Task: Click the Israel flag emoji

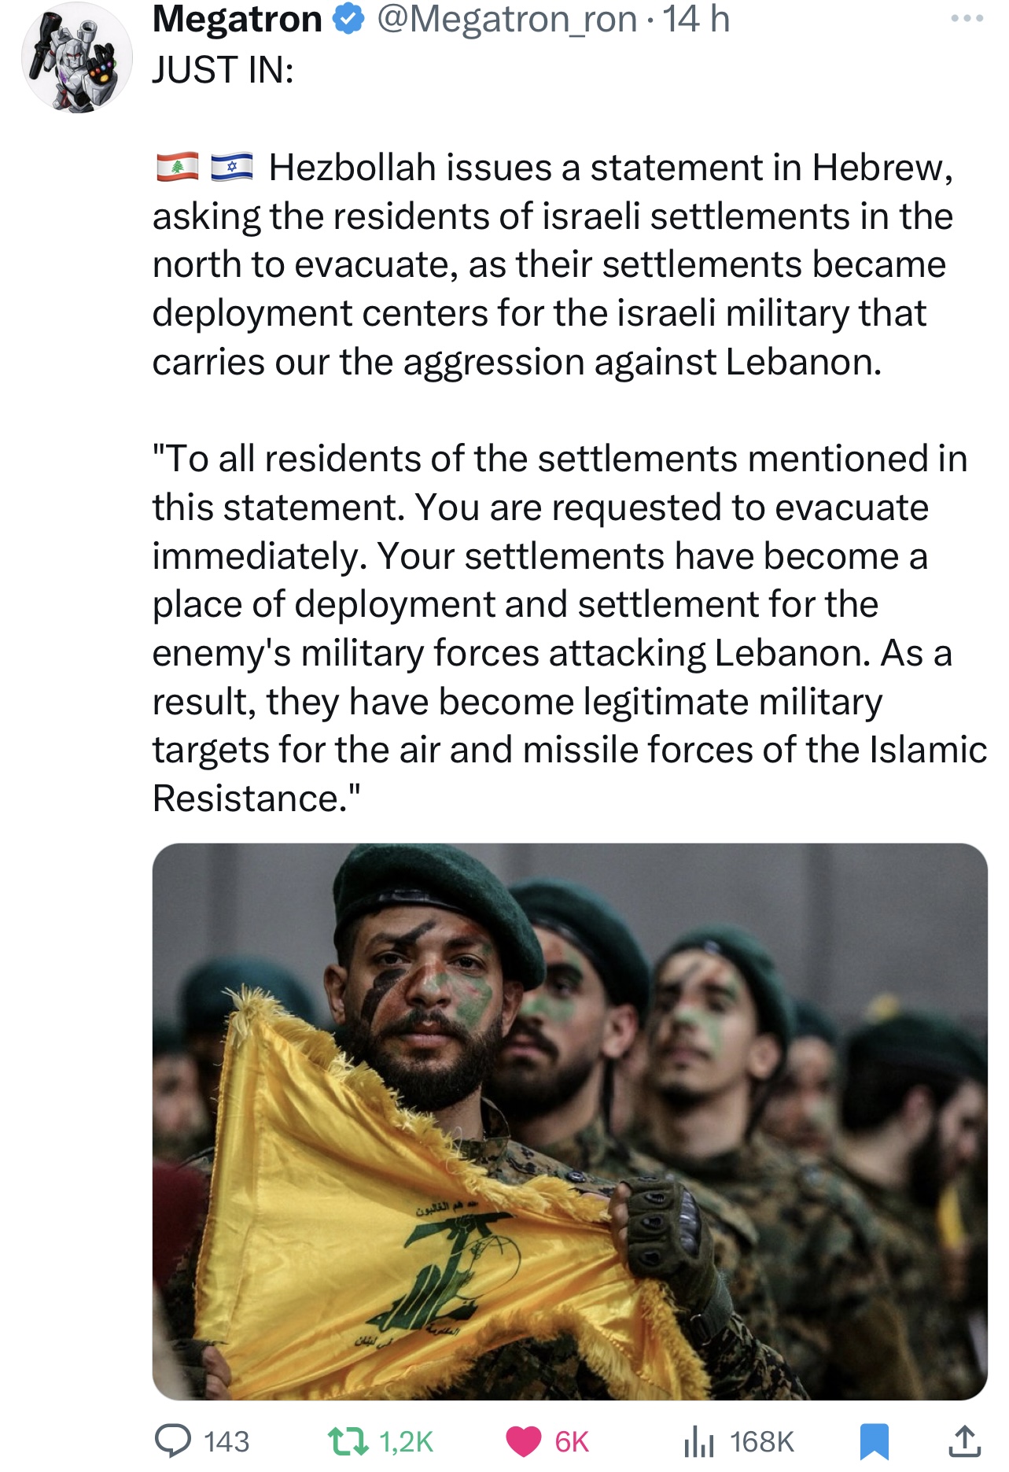Action: (x=232, y=168)
